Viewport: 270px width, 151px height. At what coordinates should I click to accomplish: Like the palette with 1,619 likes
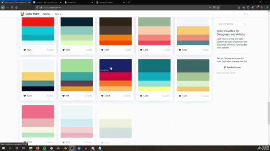tap(105, 50)
